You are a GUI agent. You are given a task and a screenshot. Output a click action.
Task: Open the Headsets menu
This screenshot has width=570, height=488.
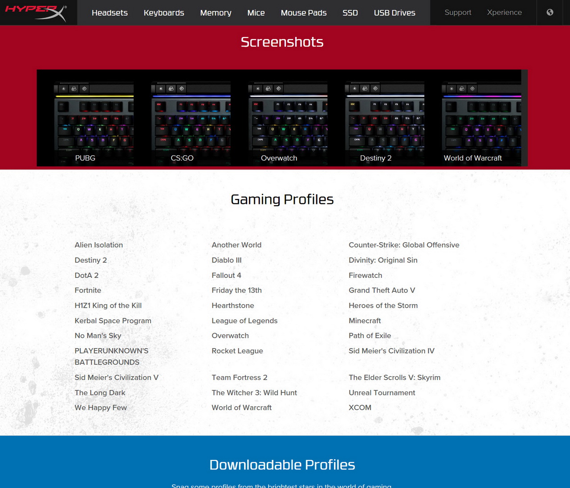pos(110,13)
